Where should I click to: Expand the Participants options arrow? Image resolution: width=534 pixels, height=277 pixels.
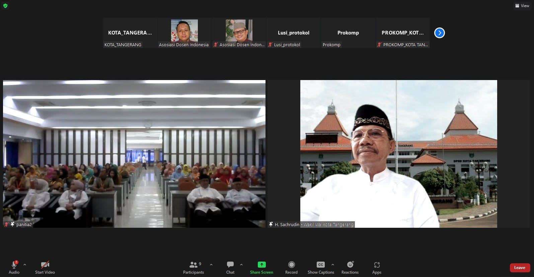coord(211,265)
